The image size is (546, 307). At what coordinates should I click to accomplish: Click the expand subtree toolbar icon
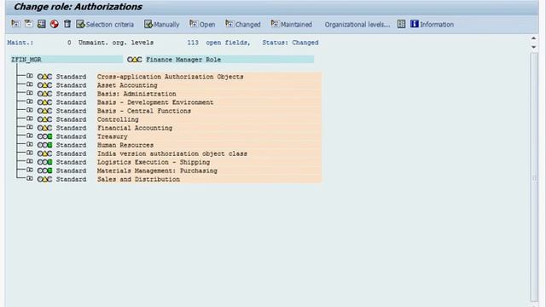click(15, 24)
